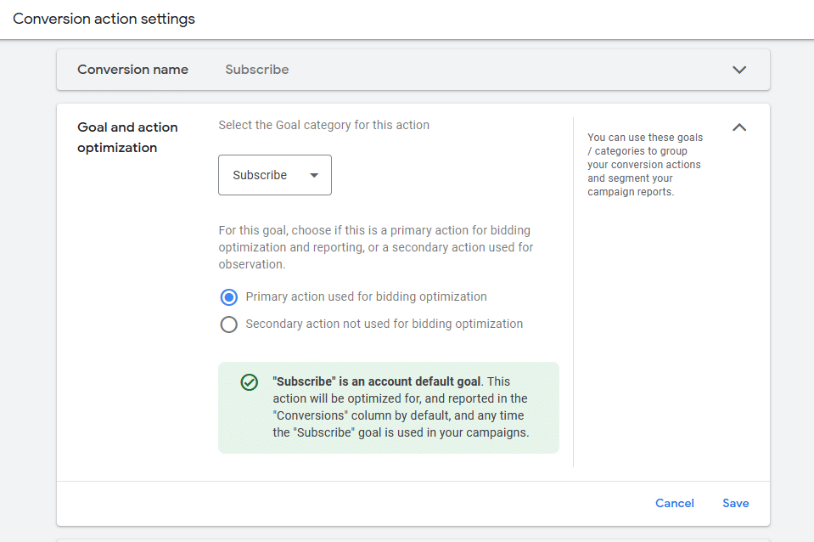
Task: Click the Conversion action settings page title
Action: coord(104,19)
